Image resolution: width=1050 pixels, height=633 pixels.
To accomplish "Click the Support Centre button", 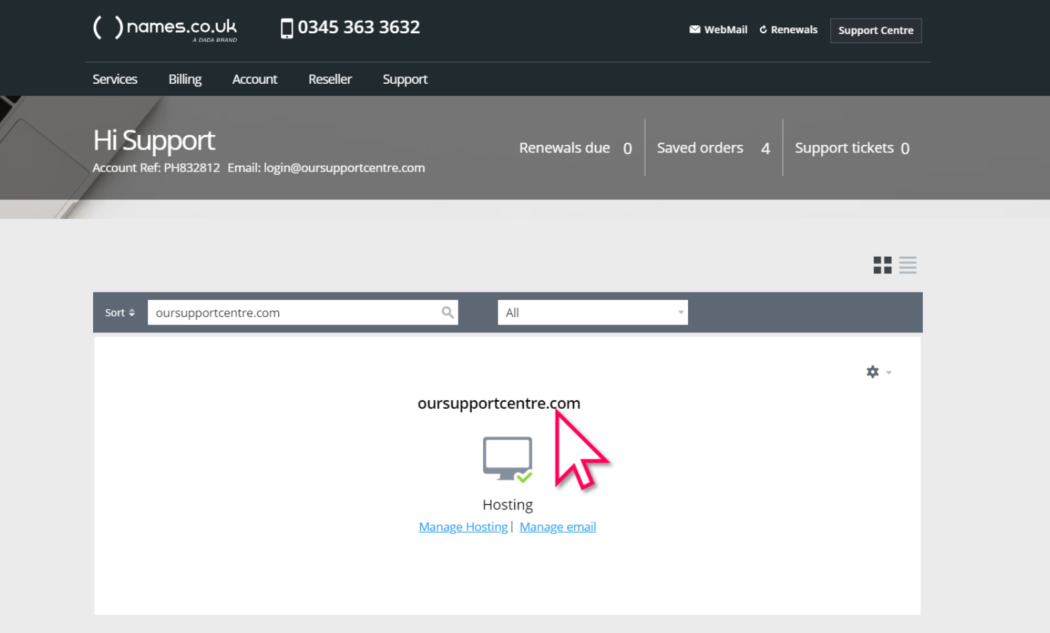I will 876,31.
